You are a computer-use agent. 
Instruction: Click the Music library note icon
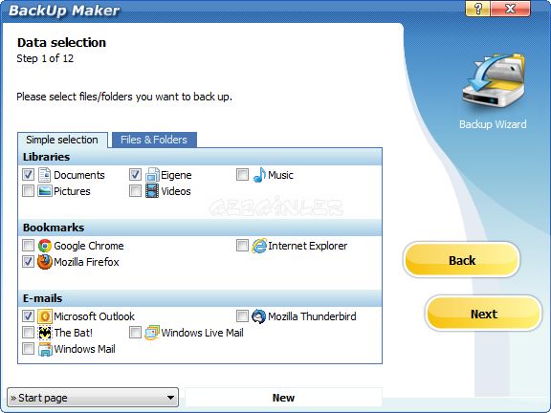pyautogui.click(x=259, y=175)
